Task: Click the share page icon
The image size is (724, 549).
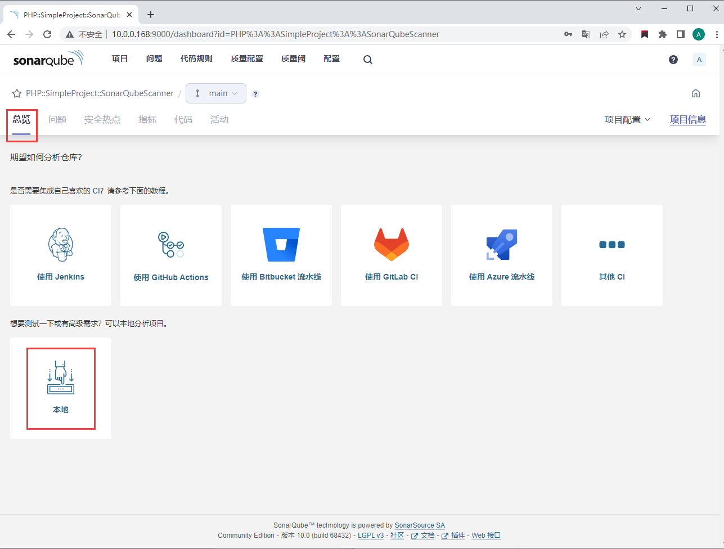Action: click(604, 34)
